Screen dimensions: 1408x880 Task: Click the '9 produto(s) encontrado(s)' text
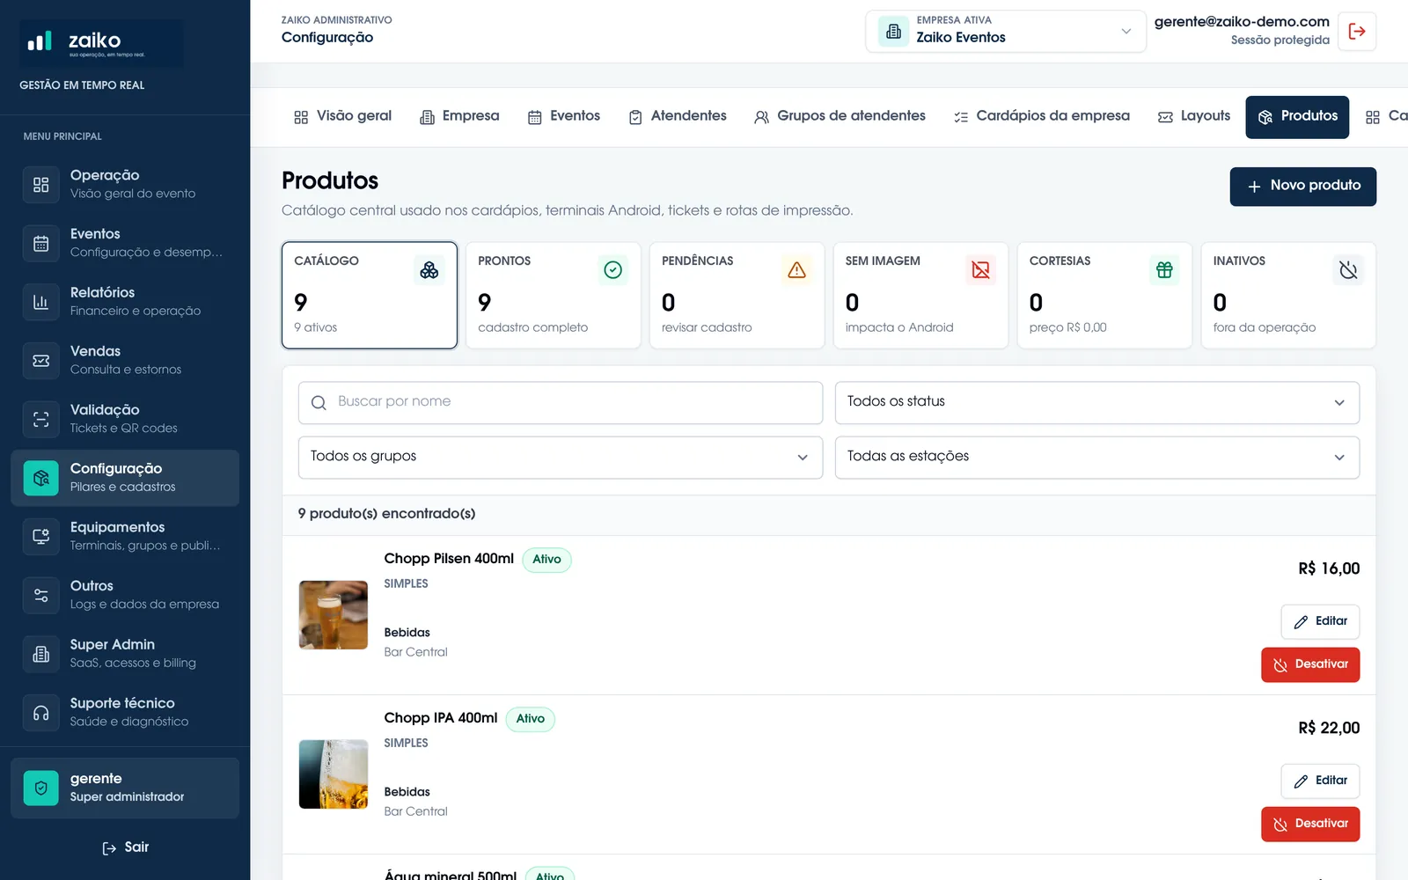pyautogui.click(x=386, y=514)
